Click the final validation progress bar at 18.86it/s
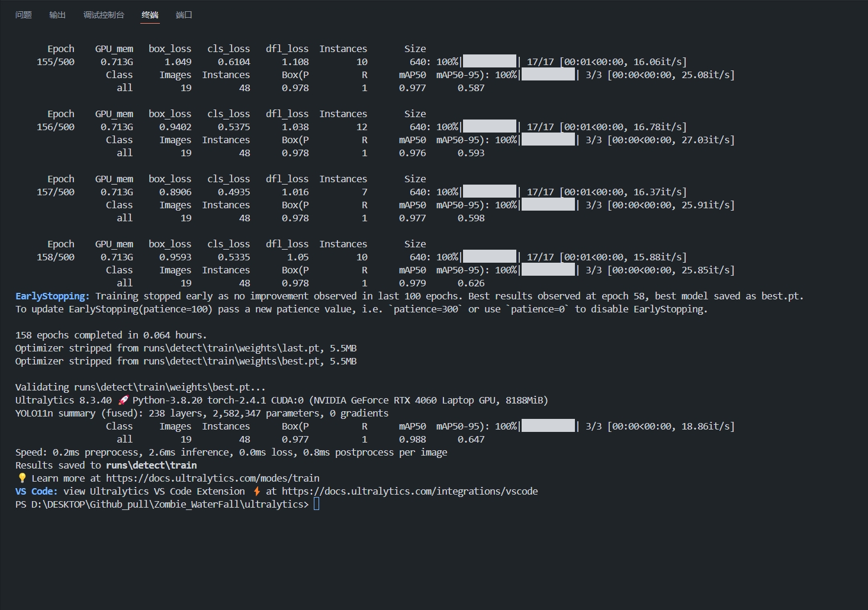Screen dimensions: 868x610 (548, 426)
